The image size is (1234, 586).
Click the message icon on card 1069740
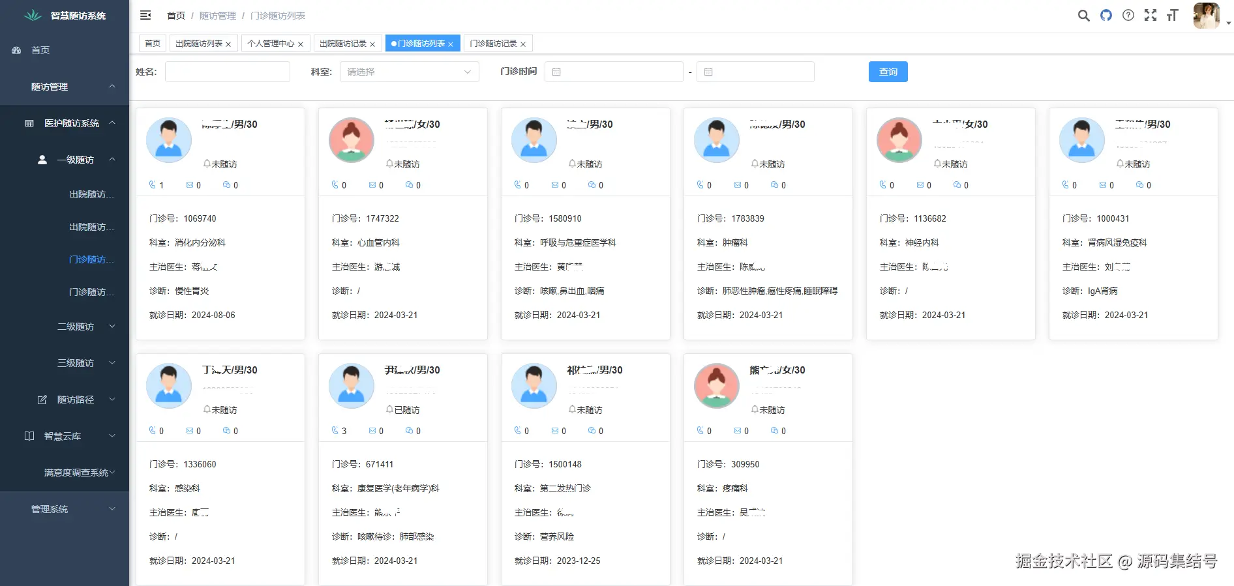point(189,185)
